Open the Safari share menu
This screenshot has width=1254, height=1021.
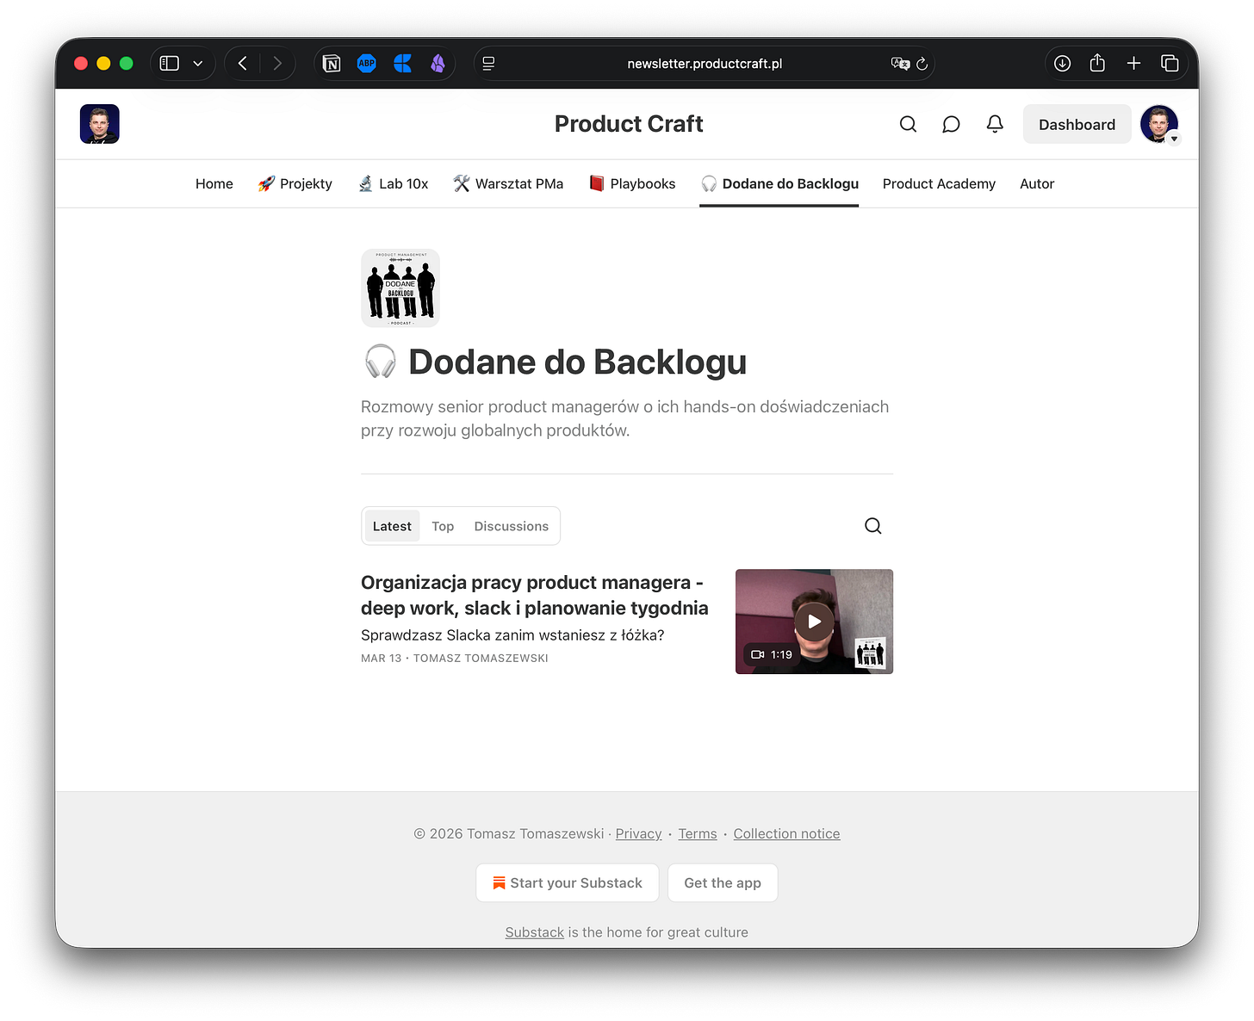[x=1097, y=63]
